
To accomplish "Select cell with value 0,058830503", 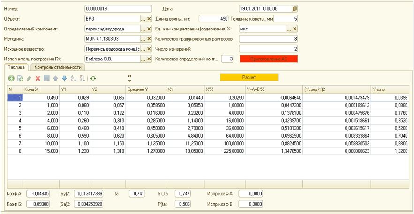I will [337, 144].
